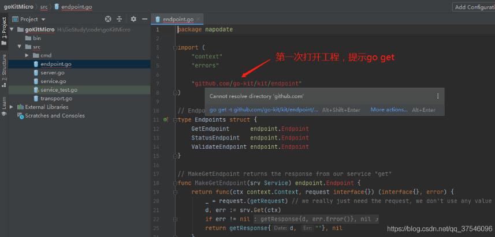Click the gutter implementation icon on line 11

(166, 119)
